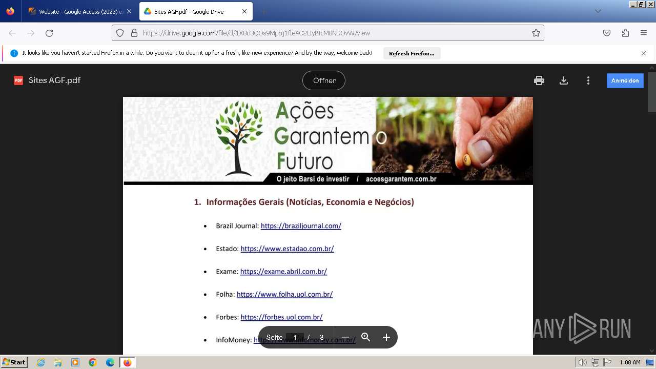Download the PDF file
656x369 pixels.
point(564,80)
